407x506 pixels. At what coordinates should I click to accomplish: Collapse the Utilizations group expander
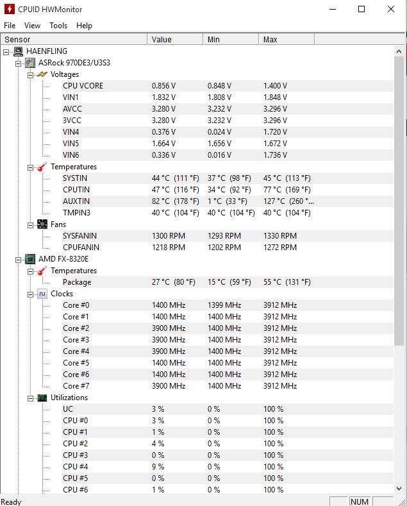(x=30, y=398)
